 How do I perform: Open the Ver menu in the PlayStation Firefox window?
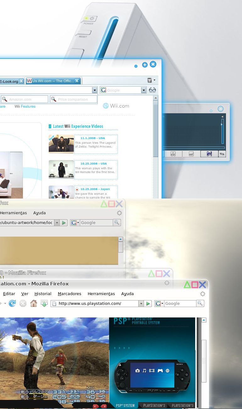coord(25,294)
